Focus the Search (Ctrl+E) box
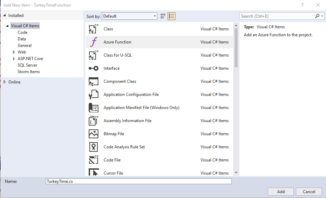The height and width of the screenshot is (198, 326). click(277, 16)
